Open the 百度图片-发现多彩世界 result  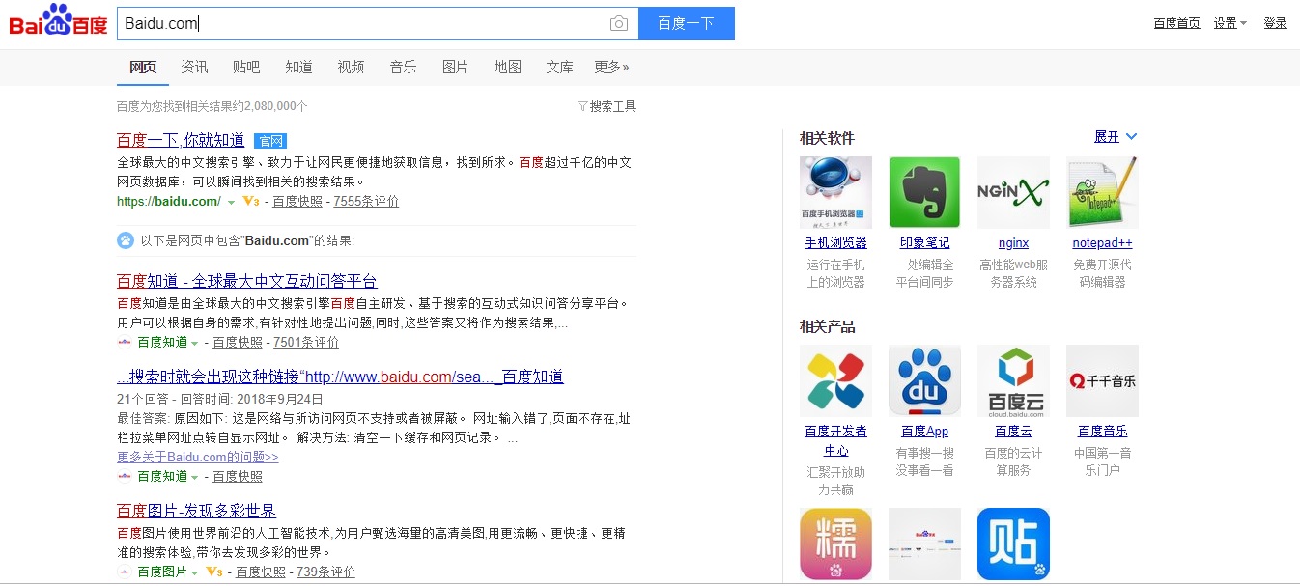point(196,511)
